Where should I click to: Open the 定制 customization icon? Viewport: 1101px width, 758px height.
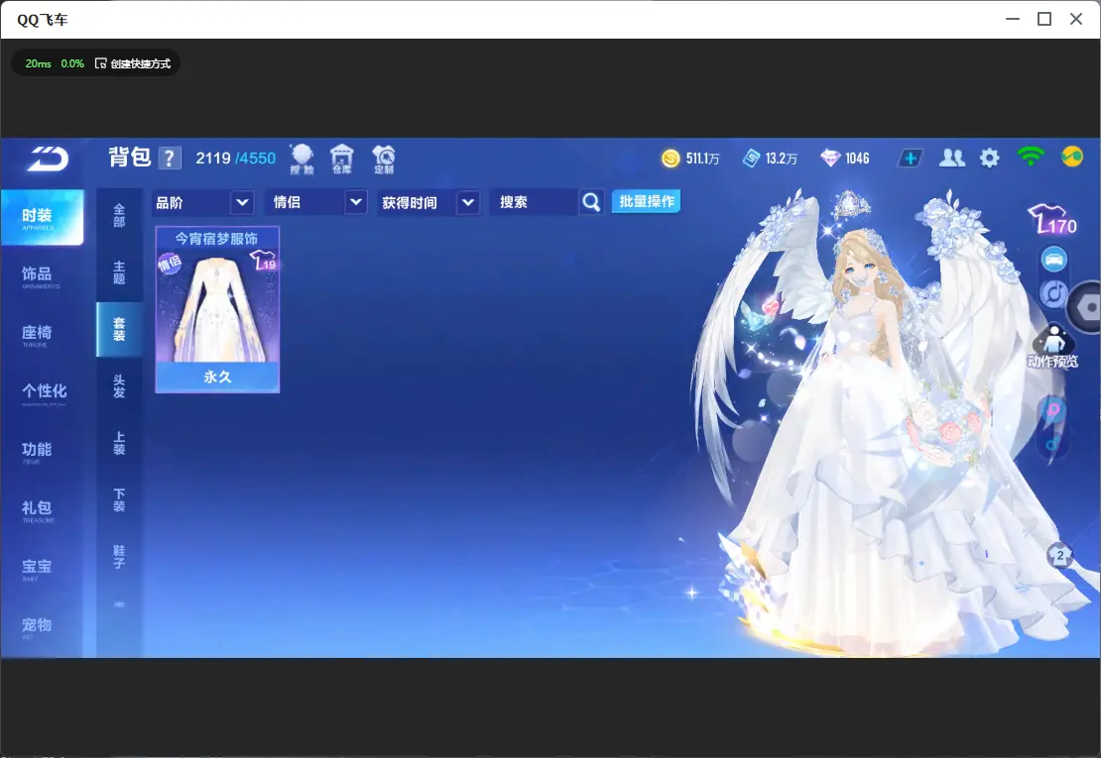click(x=384, y=160)
